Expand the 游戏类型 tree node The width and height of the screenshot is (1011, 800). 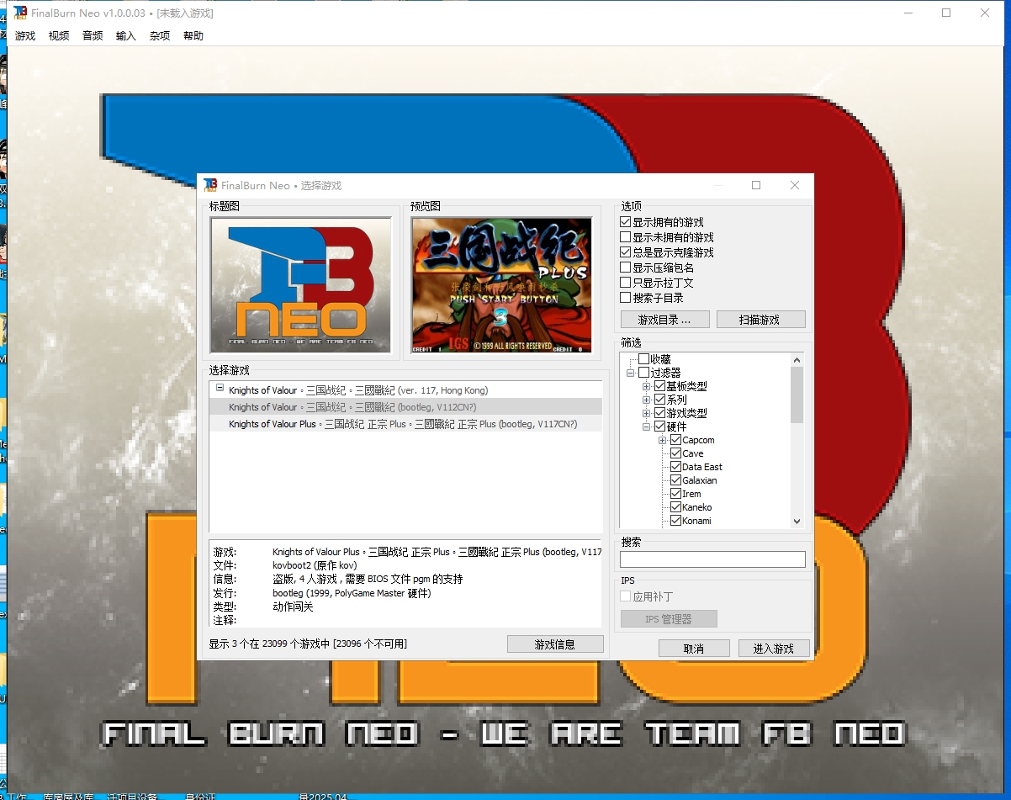[646, 413]
